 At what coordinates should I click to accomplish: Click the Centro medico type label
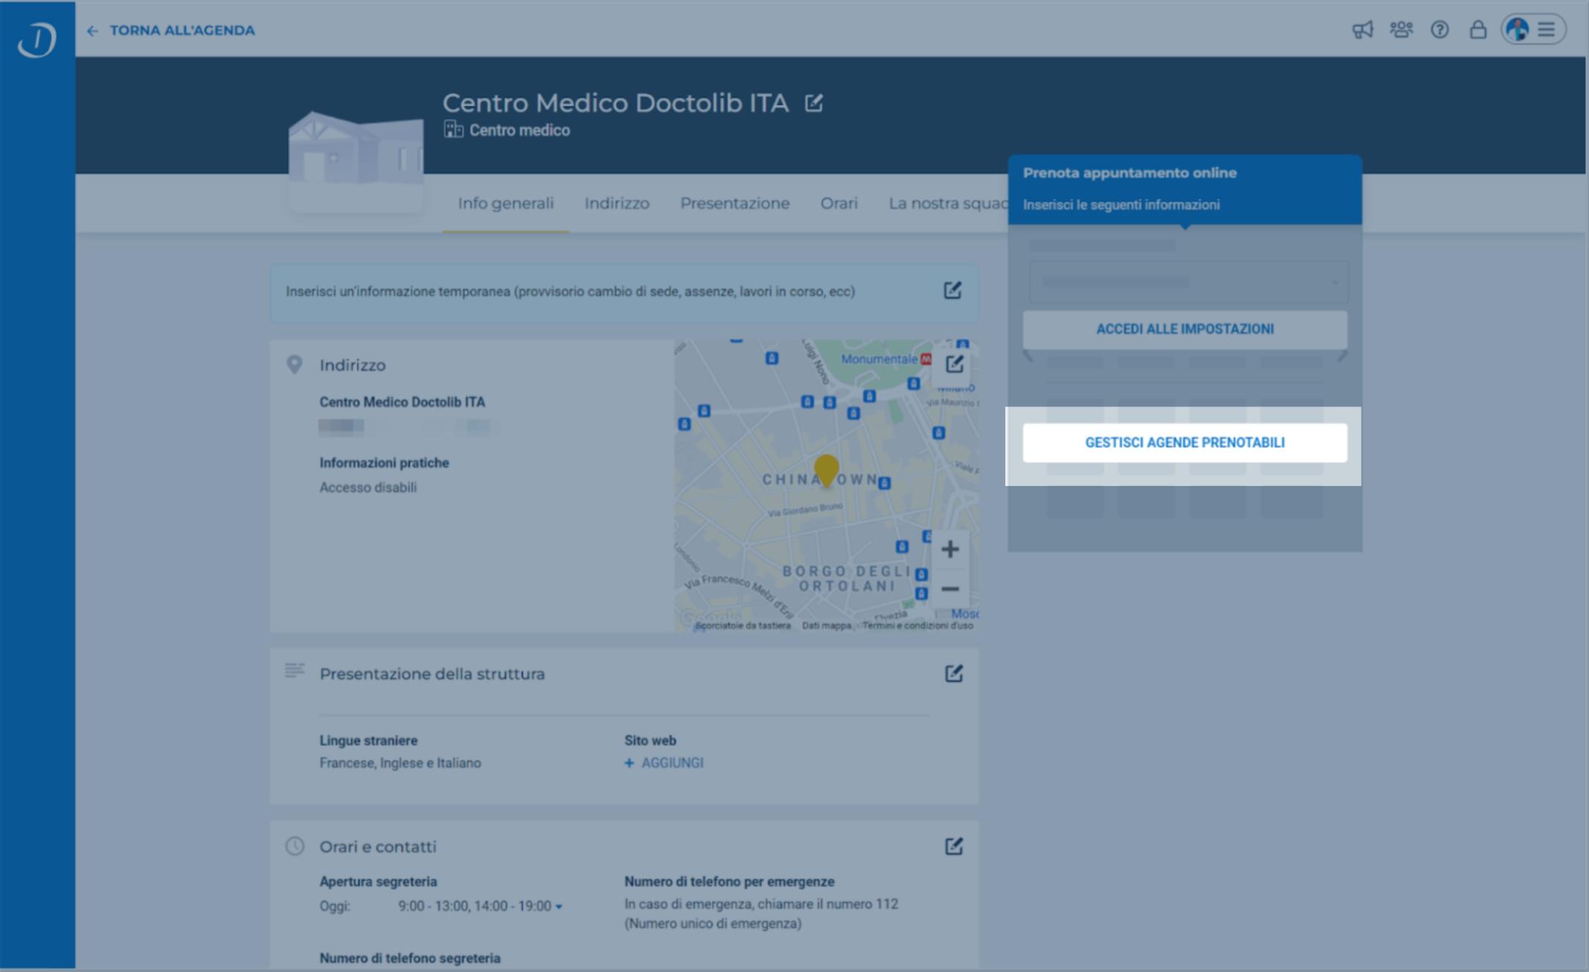(x=519, y=130)
